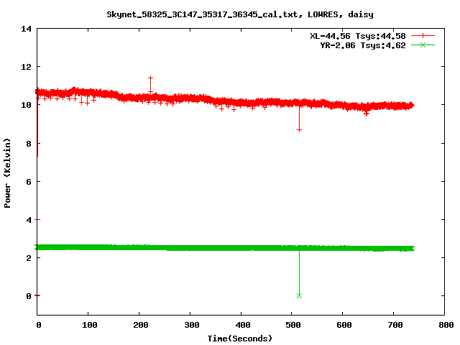Click x-axis tick label 200
The width and height of the screenshot is (460, 345).
(x=141, y=325)
